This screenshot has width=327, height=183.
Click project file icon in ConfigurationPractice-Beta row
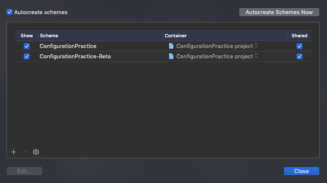171,56
